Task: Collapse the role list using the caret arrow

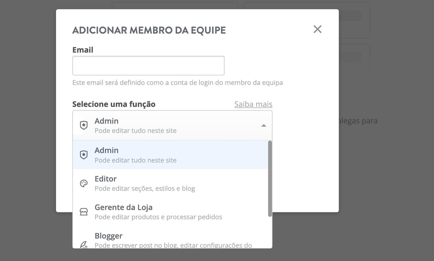Action: click(x=264, y=125)
